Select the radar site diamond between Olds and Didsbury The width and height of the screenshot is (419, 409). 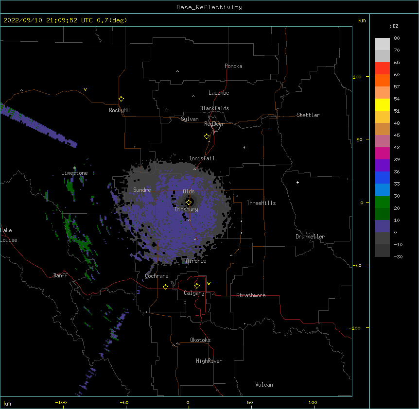point(189,203)
